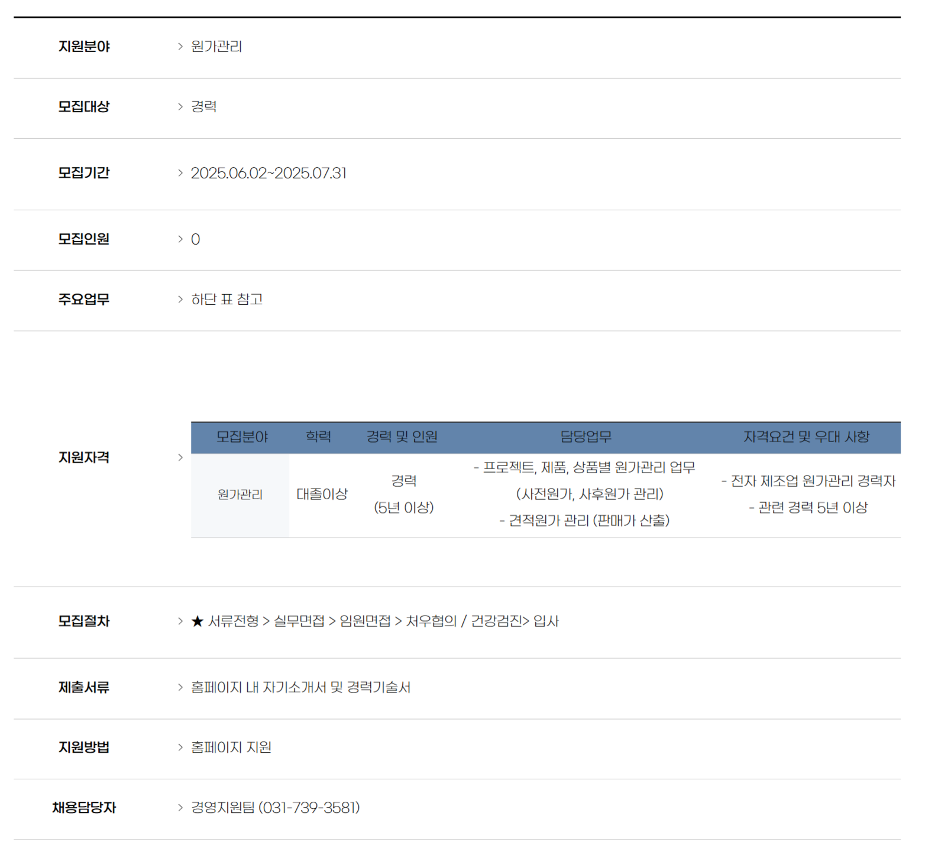The height and width of the screenshot is (849, 935).
Task: Click the chevron icon beside 지원분야
Action: (180, 47)
